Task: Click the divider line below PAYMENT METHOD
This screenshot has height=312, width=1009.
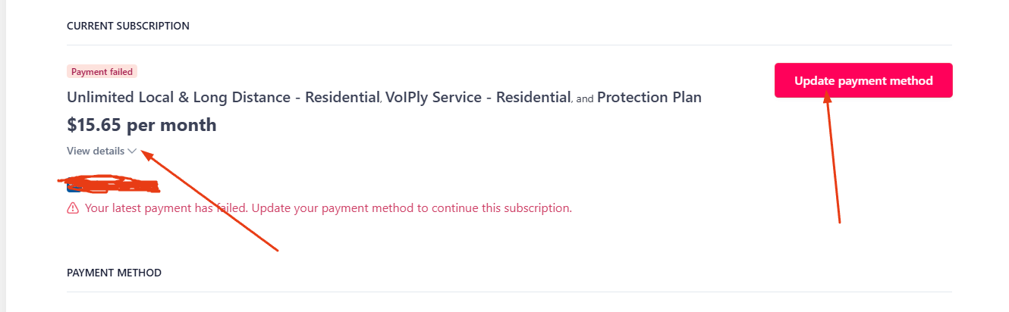Action: tap(509, 292)
